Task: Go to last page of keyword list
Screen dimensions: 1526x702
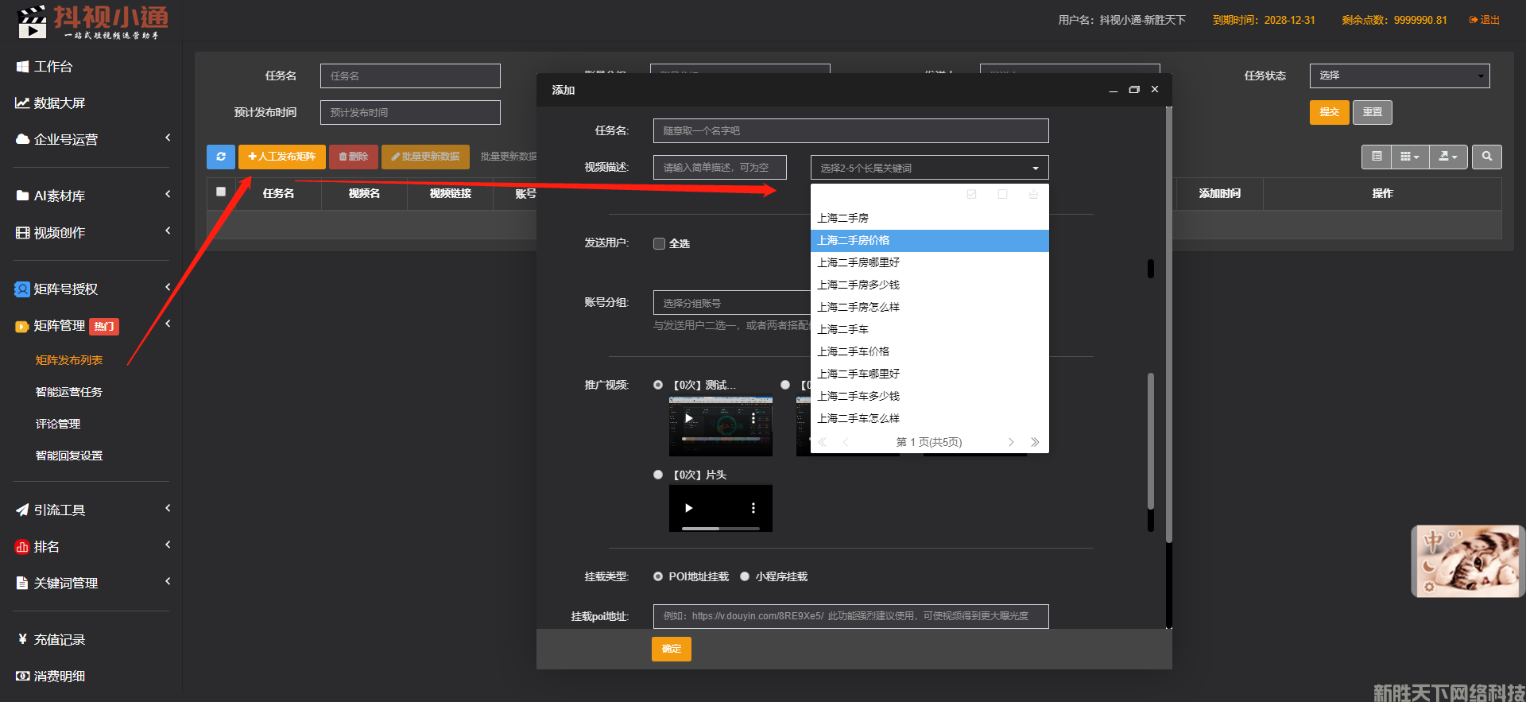Action: [1034, 442]
